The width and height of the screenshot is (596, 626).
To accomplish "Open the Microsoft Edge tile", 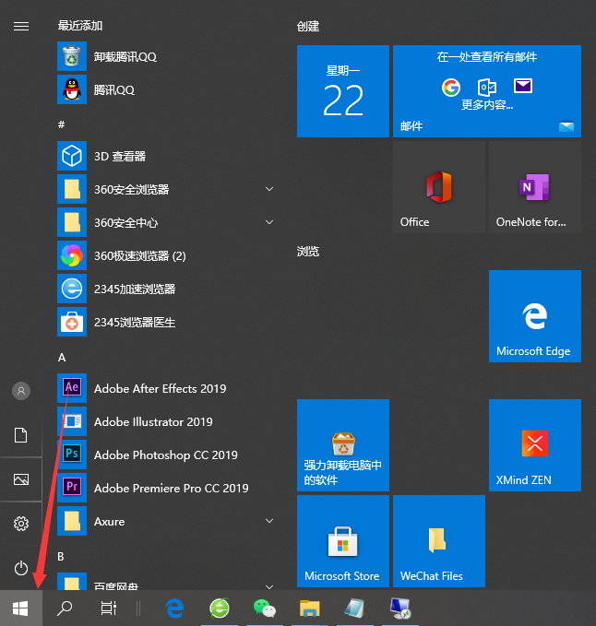I will pos(534,316).
